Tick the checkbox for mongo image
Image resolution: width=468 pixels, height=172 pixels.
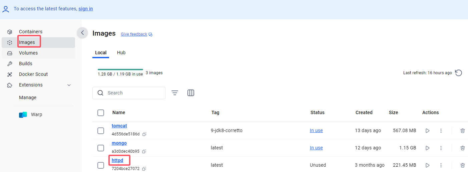(101, 148)
